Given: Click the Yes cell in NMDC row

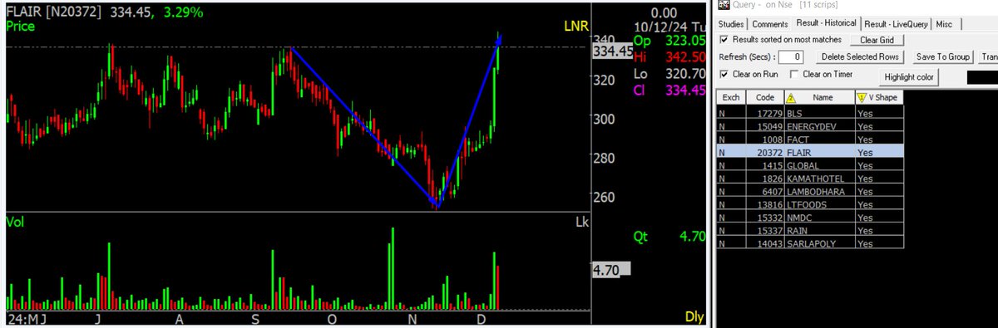Looking at the screenshot, I should click(x=879, y=217).
